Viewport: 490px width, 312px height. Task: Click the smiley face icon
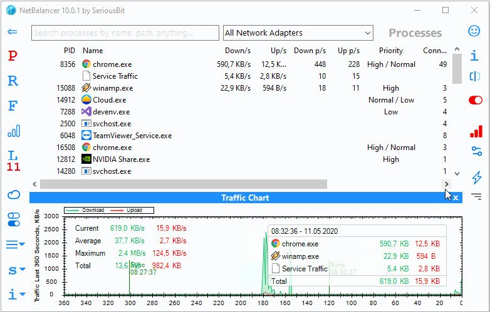476,31
